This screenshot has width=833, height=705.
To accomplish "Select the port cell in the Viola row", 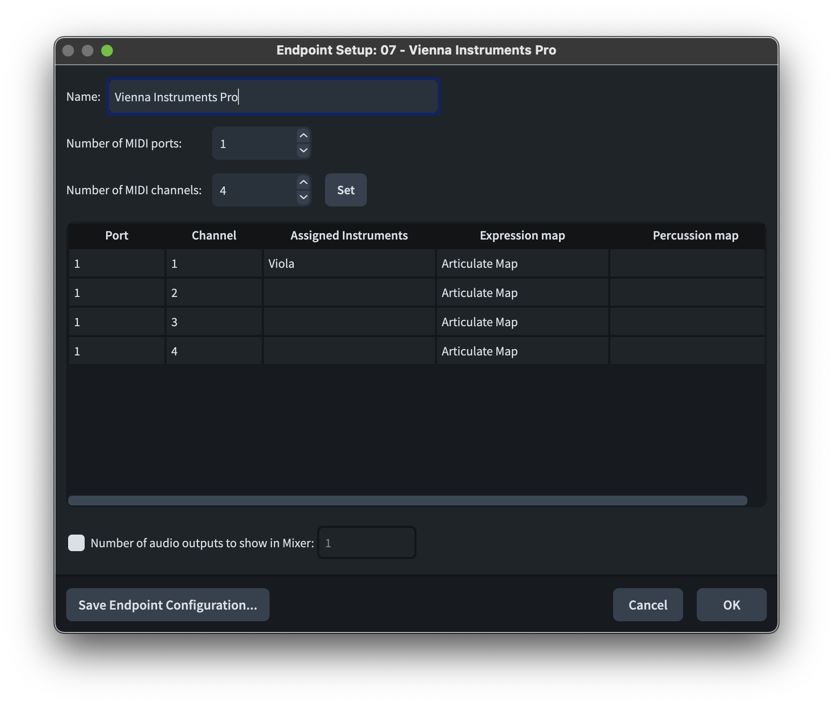I will tap(117, 263).
